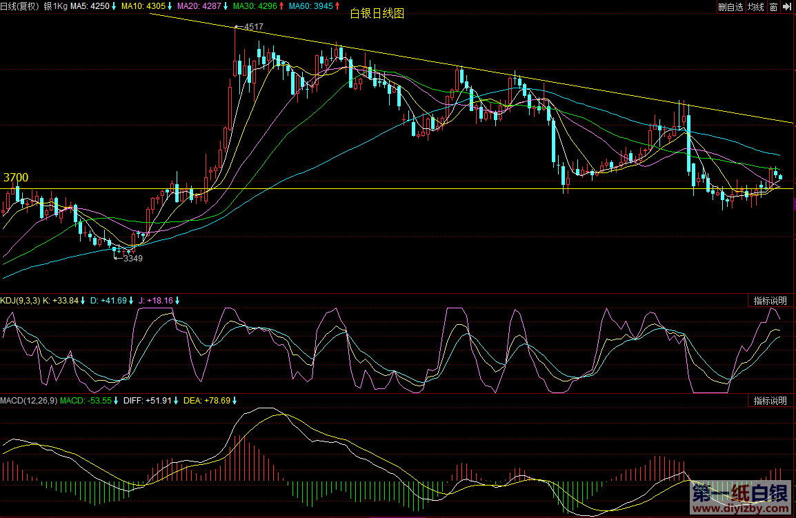Image resolution: width=796 pixels, height=518 pixels.
Task: Select the 银1Kg instrument name
Action: (55, 6)
